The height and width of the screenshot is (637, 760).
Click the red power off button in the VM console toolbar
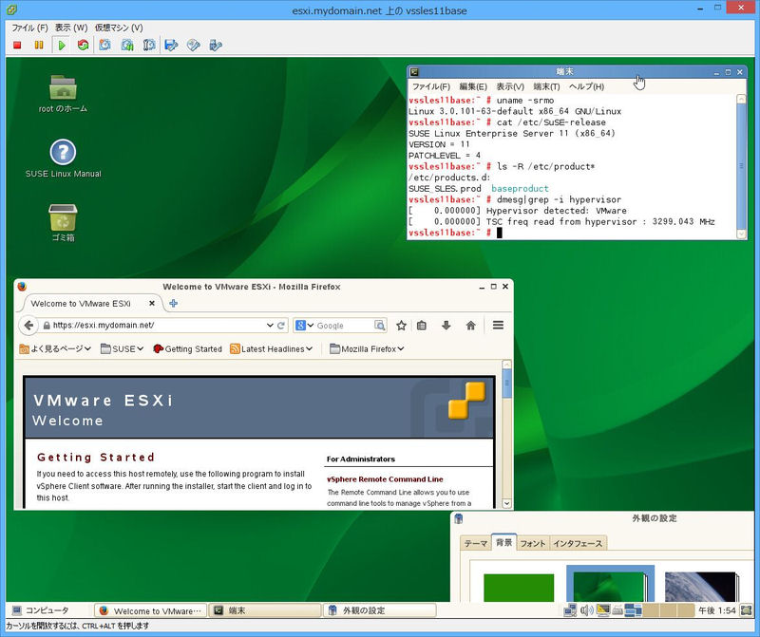click(17, 45)
